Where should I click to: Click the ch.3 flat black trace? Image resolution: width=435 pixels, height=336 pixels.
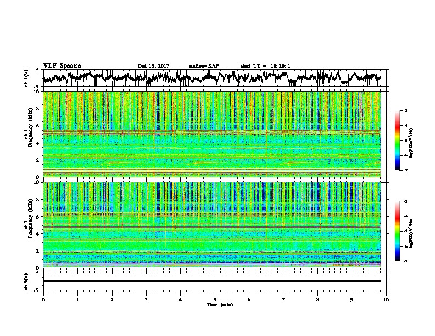[x=211, y=281]
